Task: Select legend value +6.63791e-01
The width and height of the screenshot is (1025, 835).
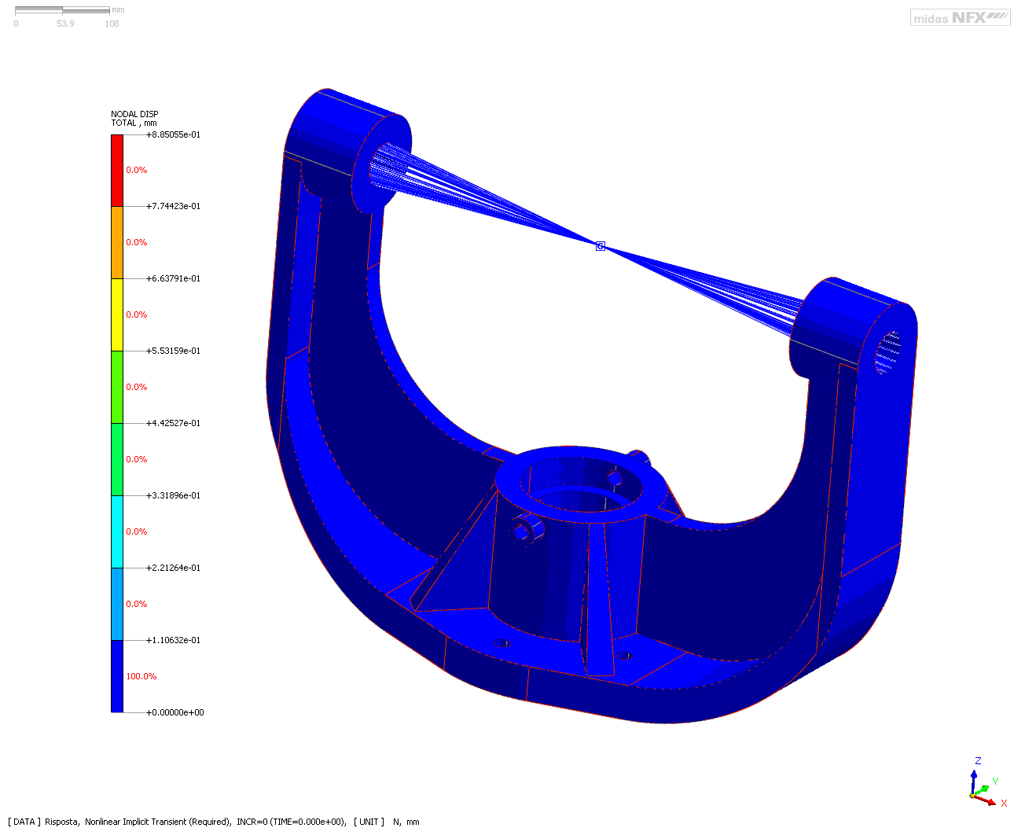Action: click(x=173, y=278)
